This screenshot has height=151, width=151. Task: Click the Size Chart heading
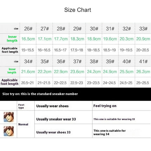[78, 10]
